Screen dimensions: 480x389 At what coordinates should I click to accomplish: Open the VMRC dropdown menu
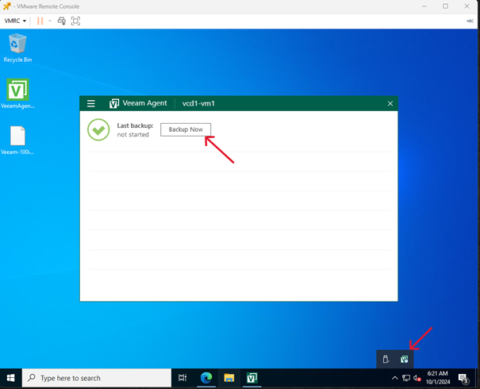(x=15, y=21)
